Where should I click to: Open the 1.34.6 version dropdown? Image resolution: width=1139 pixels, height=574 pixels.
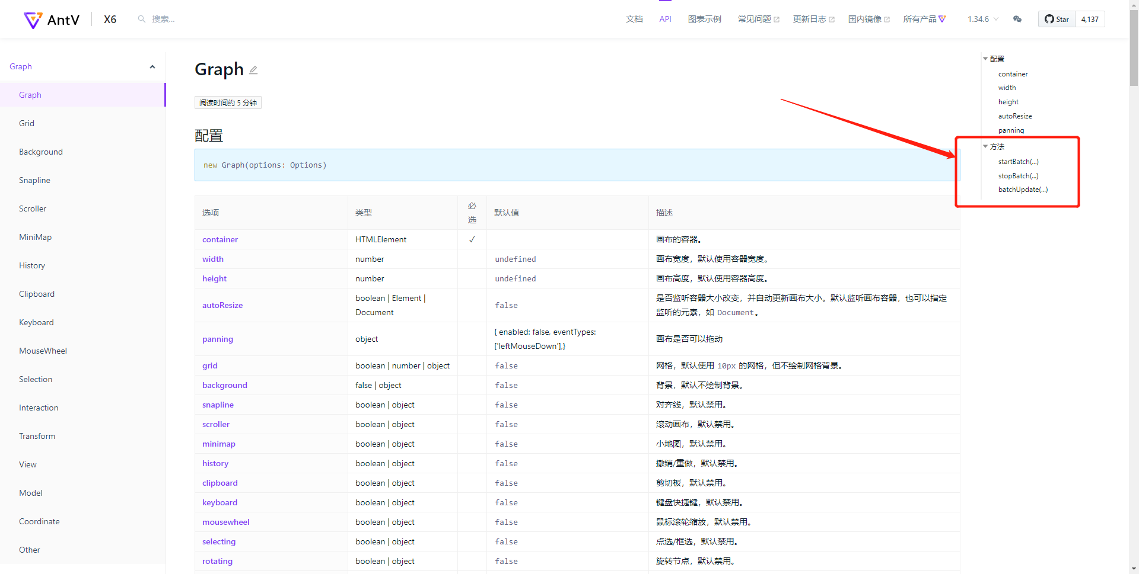pos(983,19)
